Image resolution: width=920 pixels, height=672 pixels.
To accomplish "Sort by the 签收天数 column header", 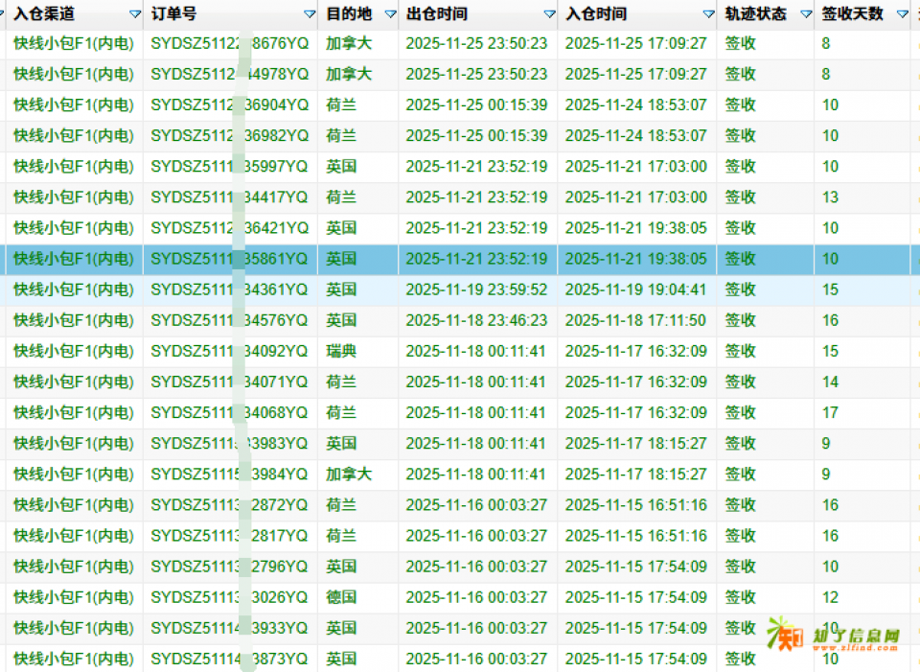I will [x=852, y=13].
